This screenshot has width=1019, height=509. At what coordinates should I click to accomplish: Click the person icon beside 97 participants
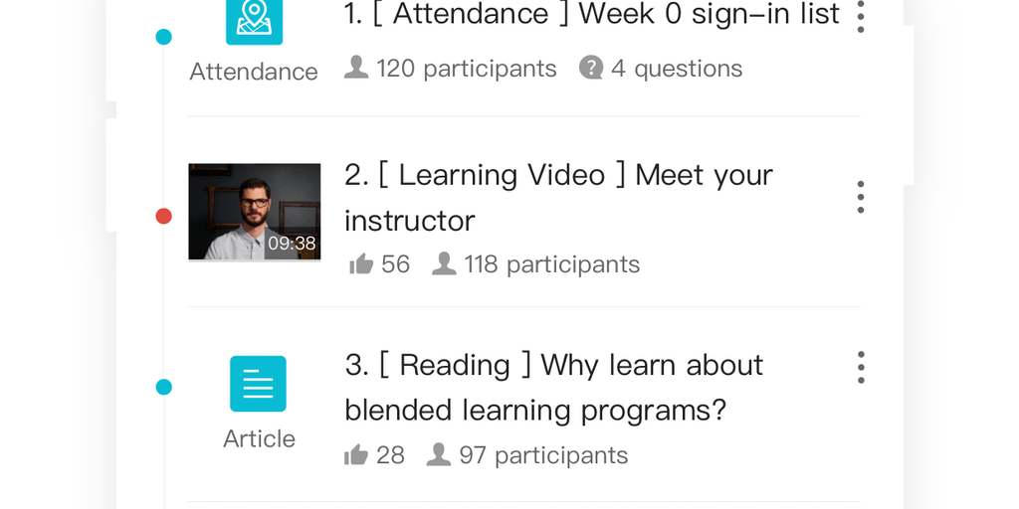point(439,455)
